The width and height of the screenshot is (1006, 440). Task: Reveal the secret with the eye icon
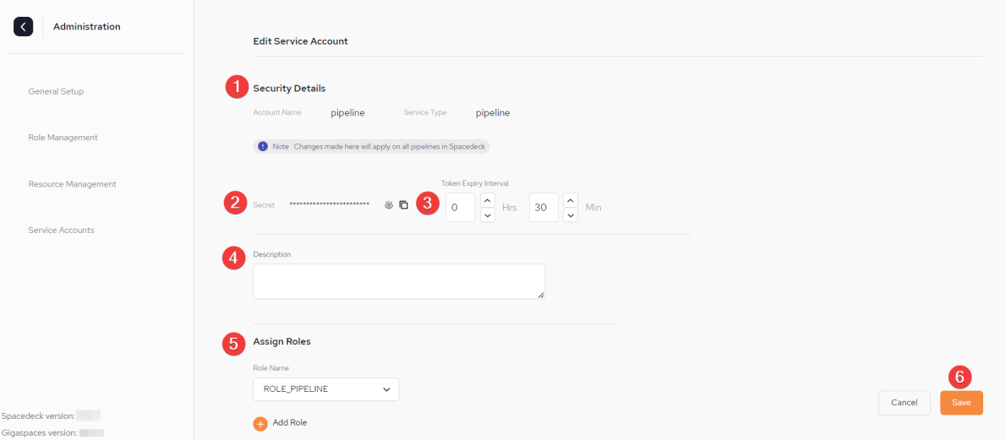[x=389, y=205]
